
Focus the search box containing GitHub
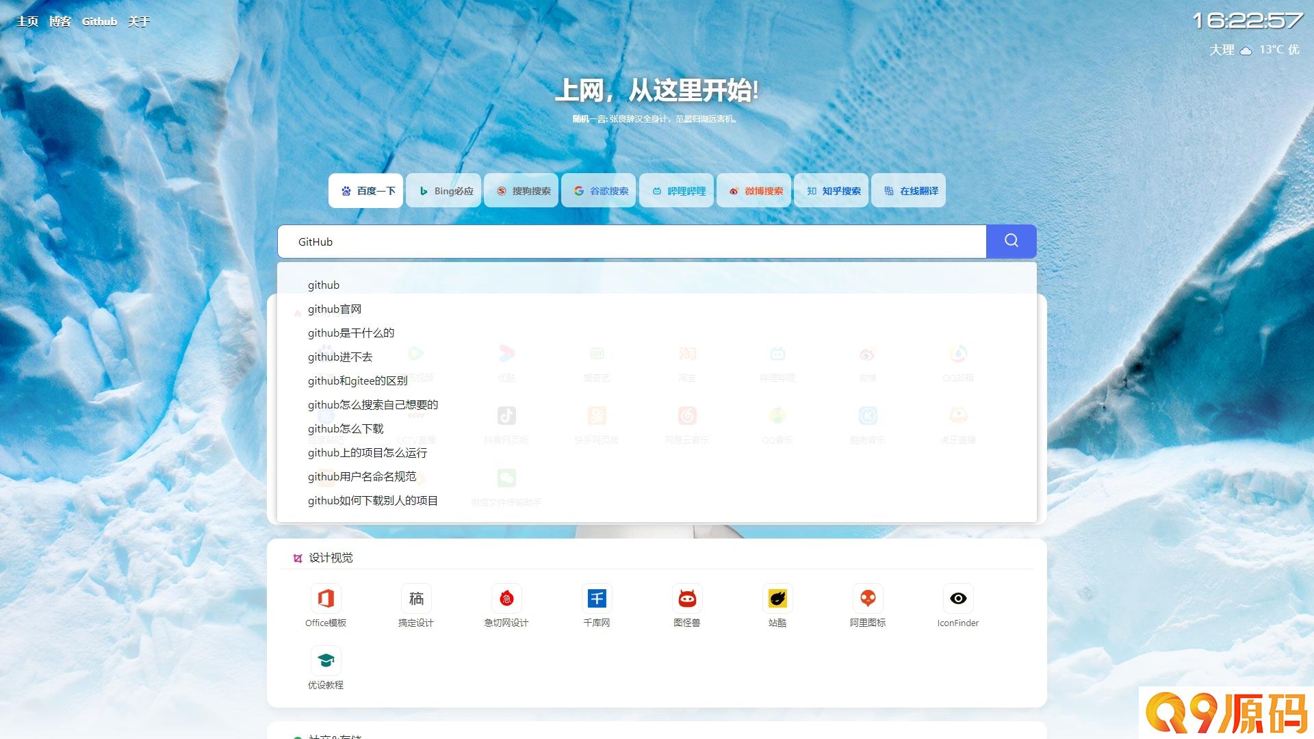tap(632, 242)
